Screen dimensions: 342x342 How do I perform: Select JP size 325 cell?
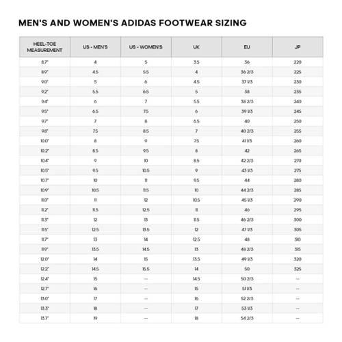click(x=298, y=269)
